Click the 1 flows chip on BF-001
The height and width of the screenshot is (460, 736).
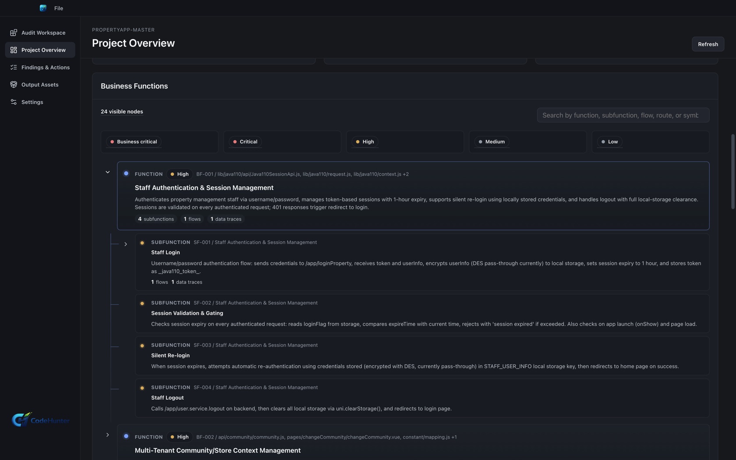(x=192, y=219)
